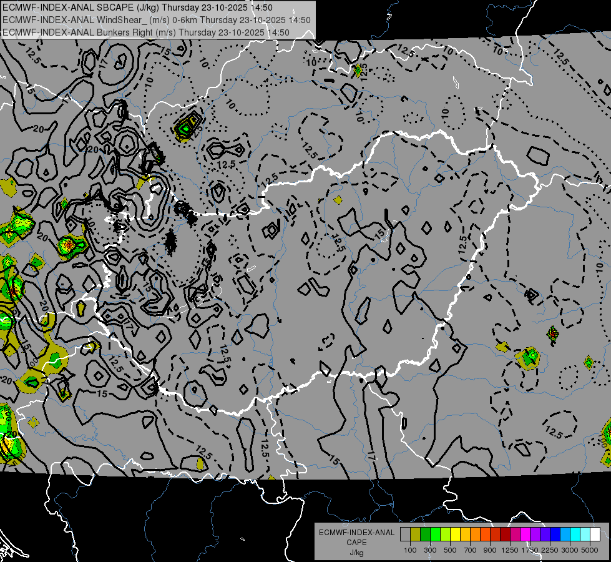Select the pure blue legend swatch

point(555,535)
